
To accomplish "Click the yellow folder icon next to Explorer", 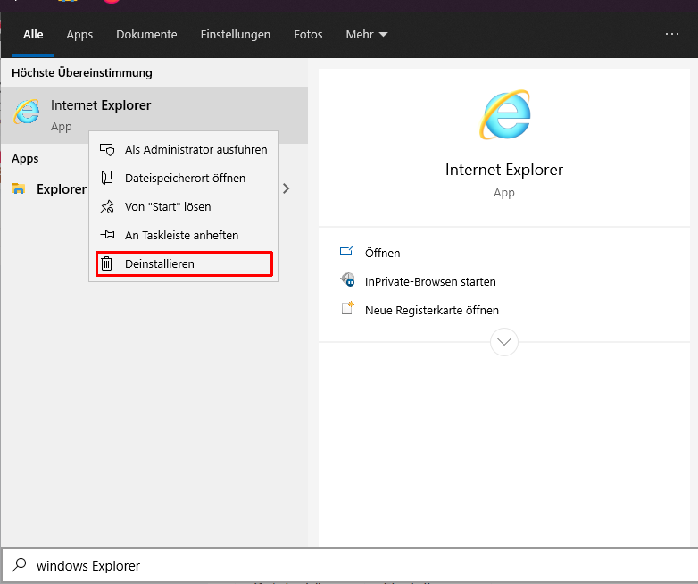I will (19, 188).
